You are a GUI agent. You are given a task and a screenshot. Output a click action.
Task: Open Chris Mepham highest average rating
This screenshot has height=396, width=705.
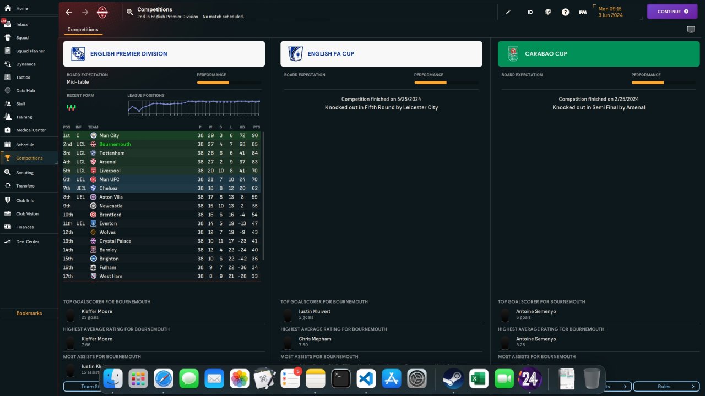pyautogui.click(x=315, y=339)
